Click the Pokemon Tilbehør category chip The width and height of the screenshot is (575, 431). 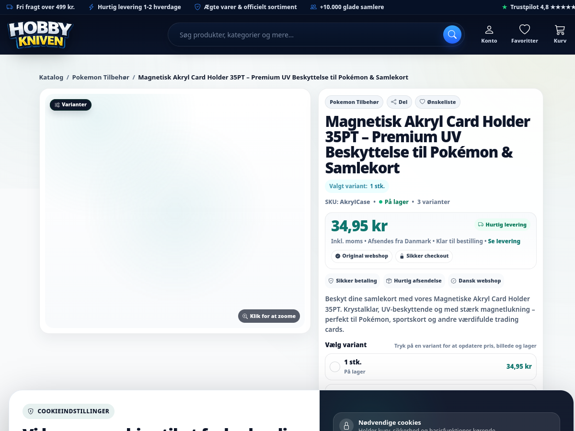354,102
